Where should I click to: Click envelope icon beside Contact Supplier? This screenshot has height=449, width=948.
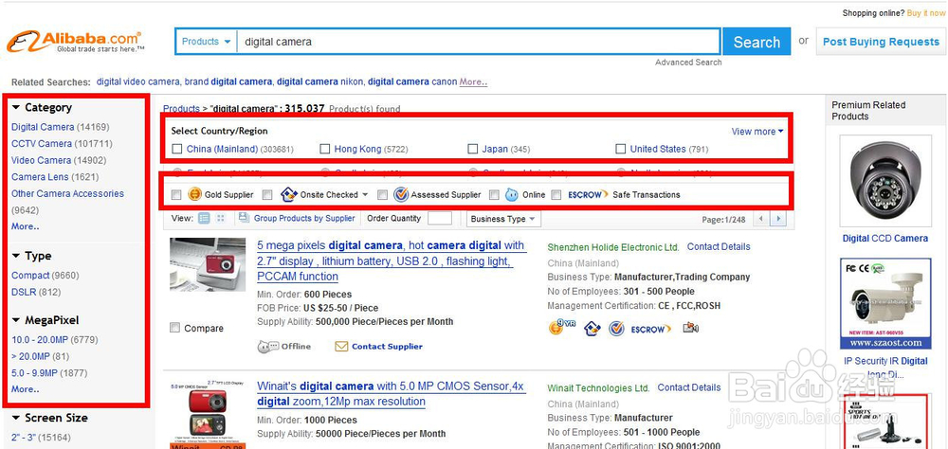(341, 347)
